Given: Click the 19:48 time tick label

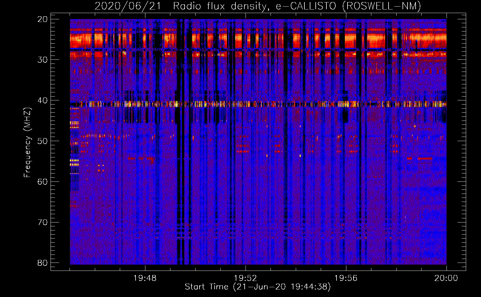Looking at the screenshot, I should coord(145,278).
